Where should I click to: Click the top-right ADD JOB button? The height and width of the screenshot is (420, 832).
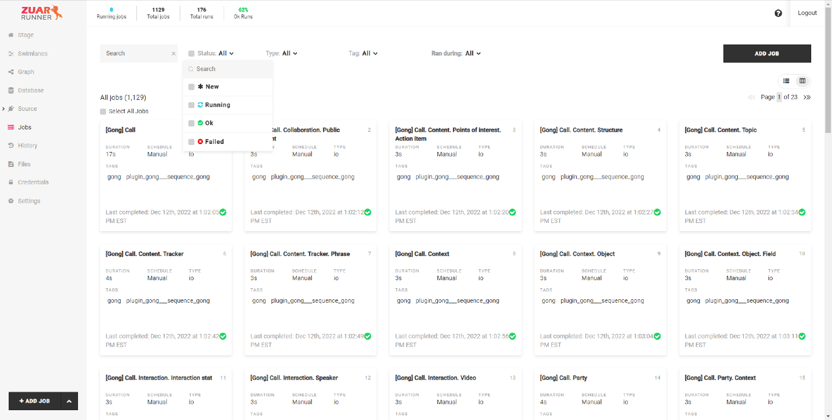point(767,53)
